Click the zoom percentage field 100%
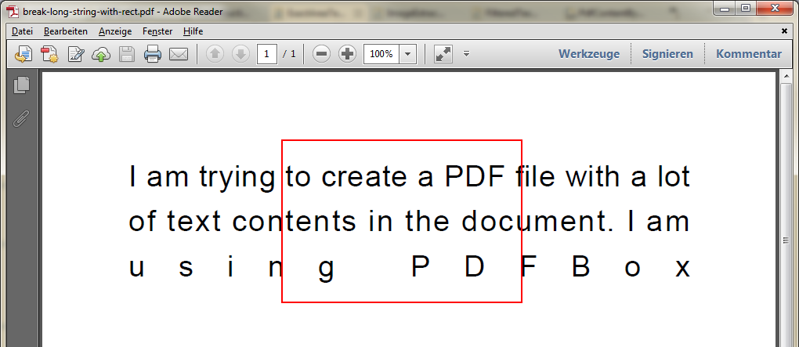The height and width of the screenshot is (347, 799). coord(381,54)
